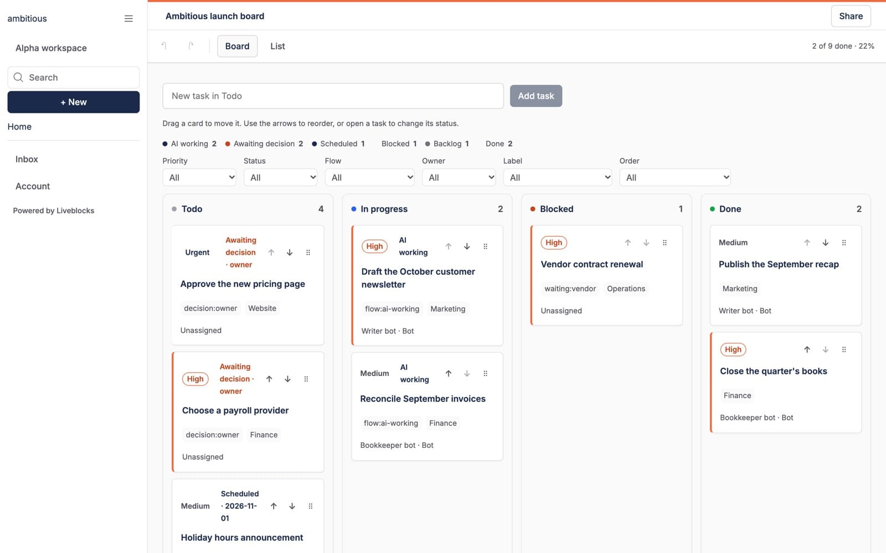Click drag handle on October newsletter card
The width and height of the screenshot is (886, 553).
click(486, 247)
